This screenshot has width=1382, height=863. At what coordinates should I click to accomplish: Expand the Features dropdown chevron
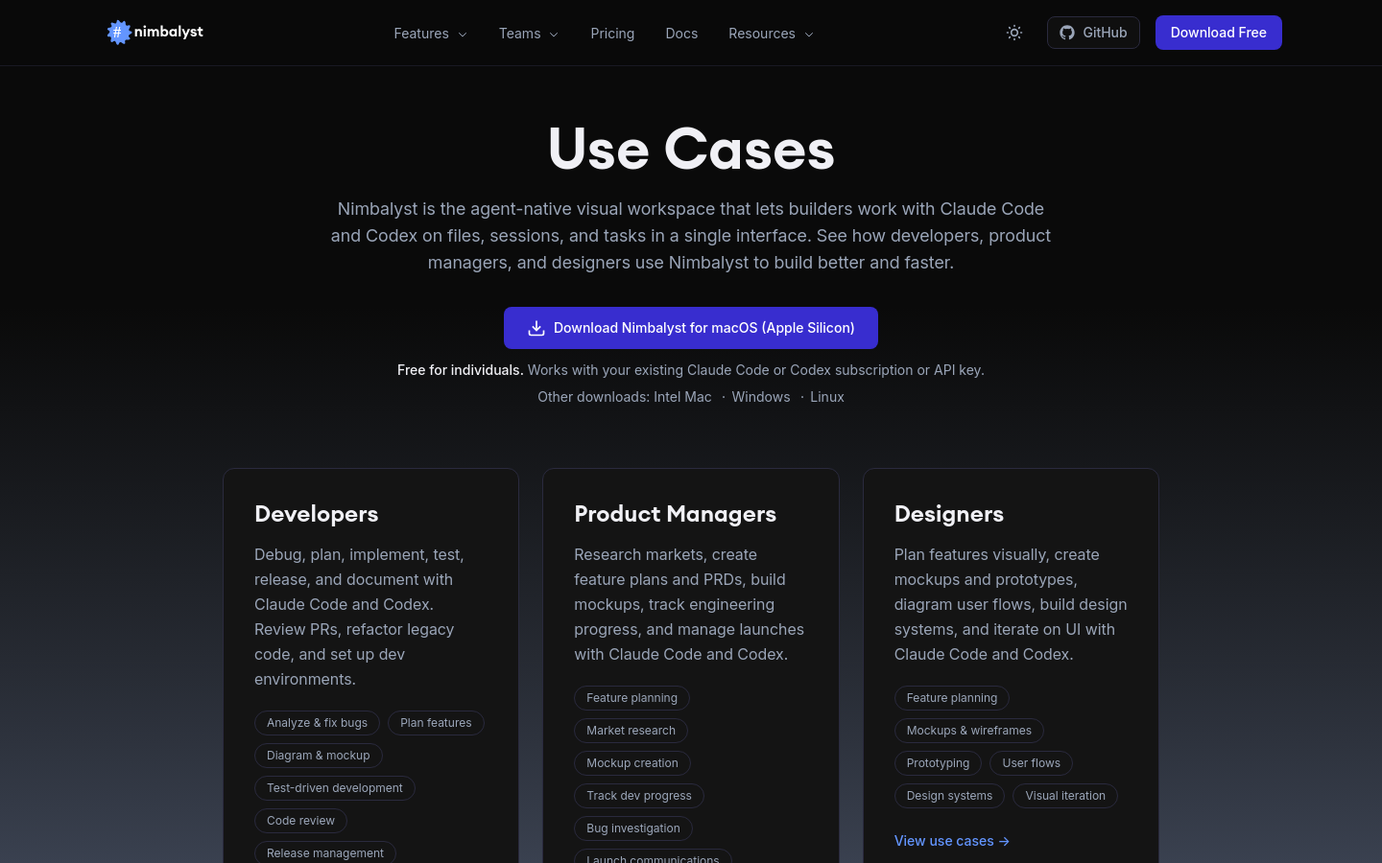coord(463,35)
